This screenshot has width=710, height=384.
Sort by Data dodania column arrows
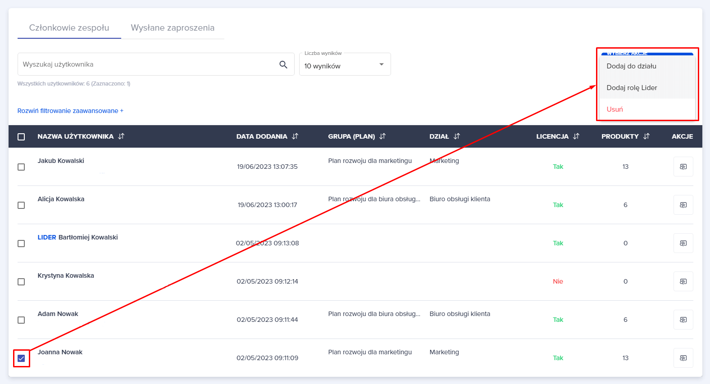(295, 136)
